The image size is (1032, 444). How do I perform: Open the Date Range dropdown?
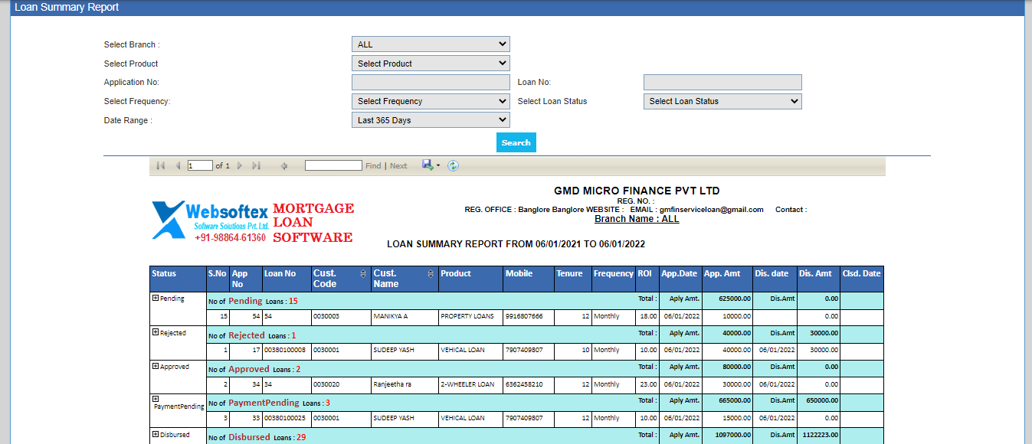tap(431, 120)
